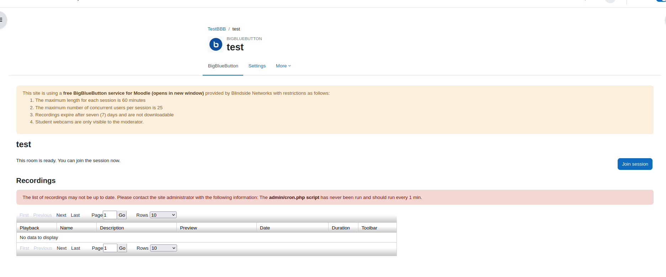Viewport: 666px width, 277px height.
Task: Click the 'maximum length for each session' restriction
Action: [x=90, y=100]
